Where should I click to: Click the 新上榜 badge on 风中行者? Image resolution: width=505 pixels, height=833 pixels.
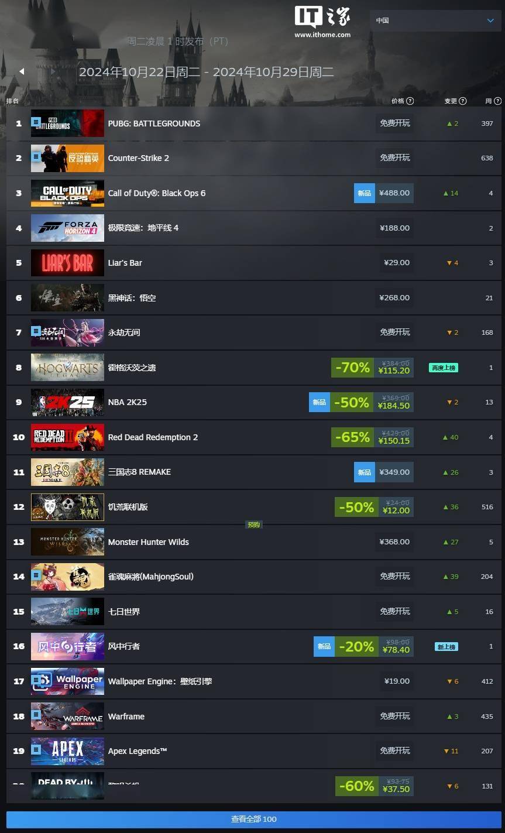tap(446, 647)
